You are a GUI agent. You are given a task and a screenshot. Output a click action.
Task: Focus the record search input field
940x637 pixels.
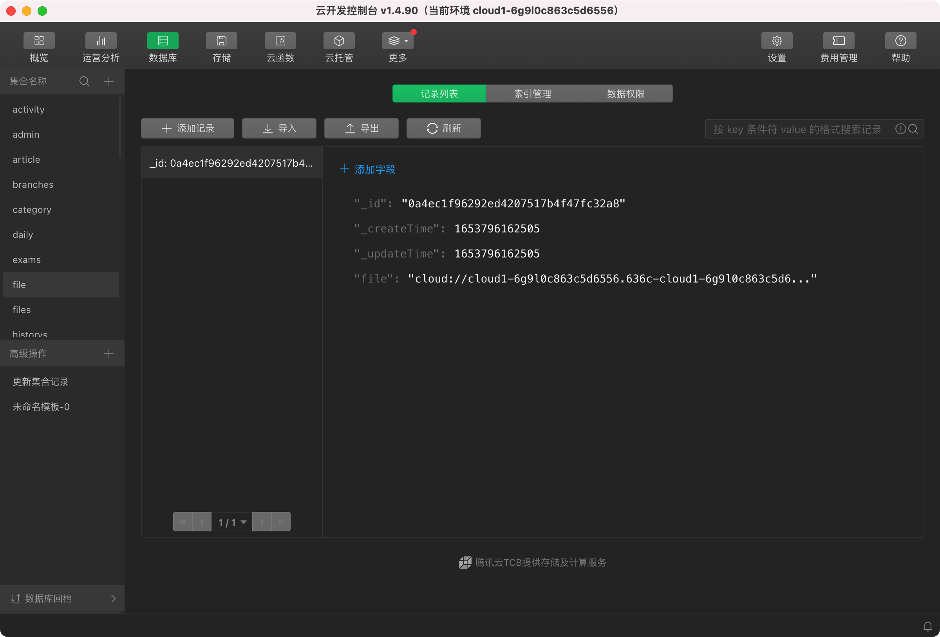pyautogui.click(x=797, y=130)
